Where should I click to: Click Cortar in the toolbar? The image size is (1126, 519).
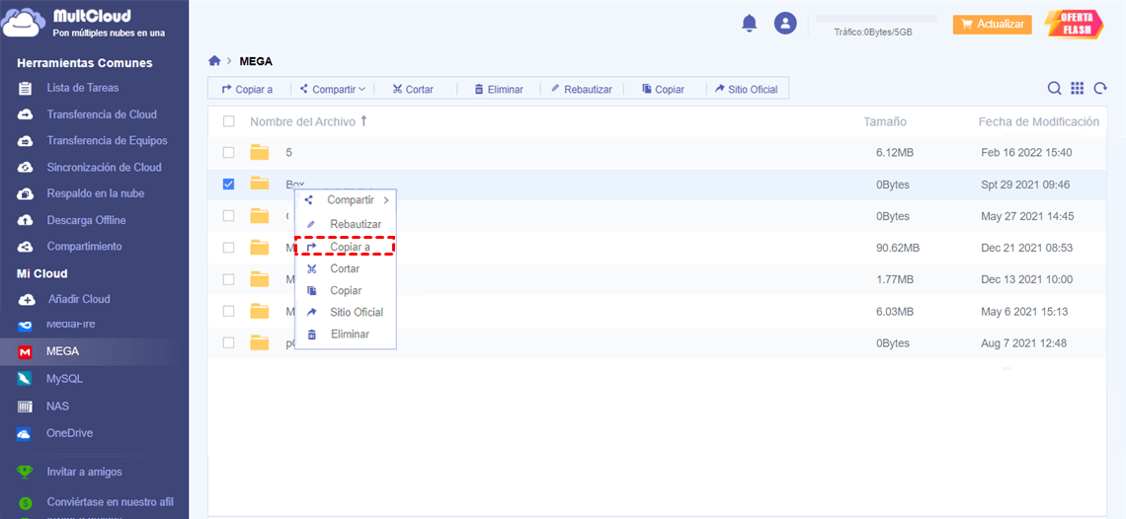pyautogui.click(x=413, y=90)
